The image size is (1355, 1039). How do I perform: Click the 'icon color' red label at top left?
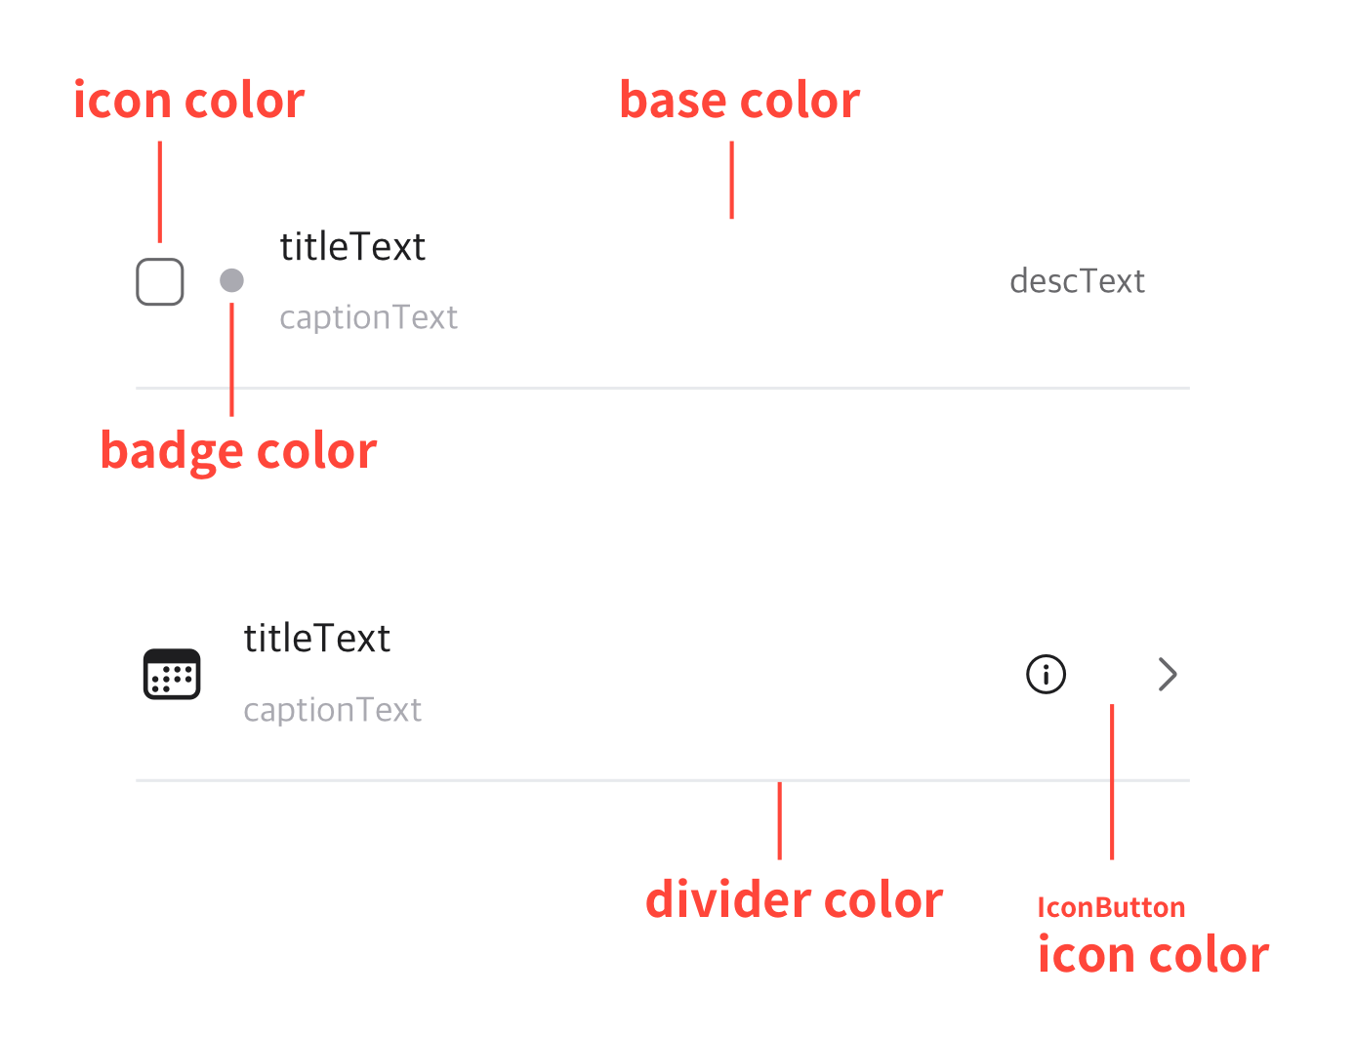pos(189,101)
